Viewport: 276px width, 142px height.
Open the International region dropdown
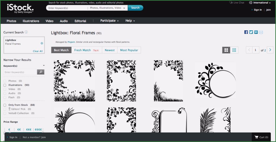click(x=260, y=3)
